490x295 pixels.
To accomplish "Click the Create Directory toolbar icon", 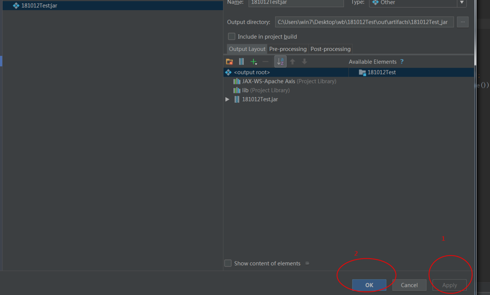I will pos(229,62).
